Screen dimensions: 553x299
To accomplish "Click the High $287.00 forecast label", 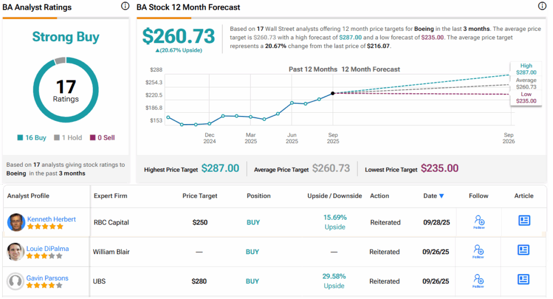I will [526, 69].
